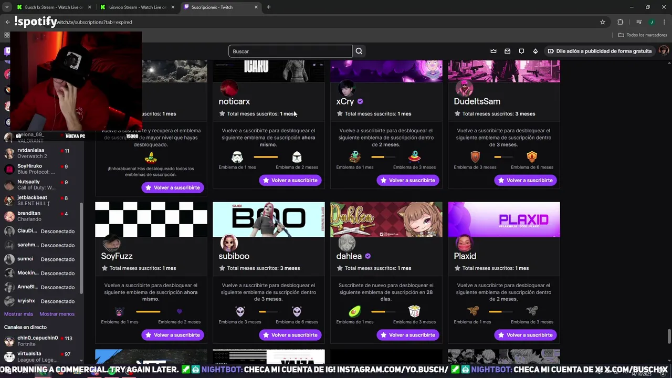Switch to luisvroo Stream browser tab
Image resolution: width=672 pixels, height=378 pixels.
coord(137,7)
